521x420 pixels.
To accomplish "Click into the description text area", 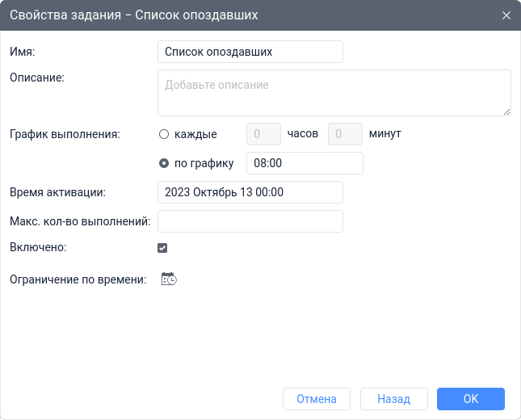I will click(x=334, y=92).
